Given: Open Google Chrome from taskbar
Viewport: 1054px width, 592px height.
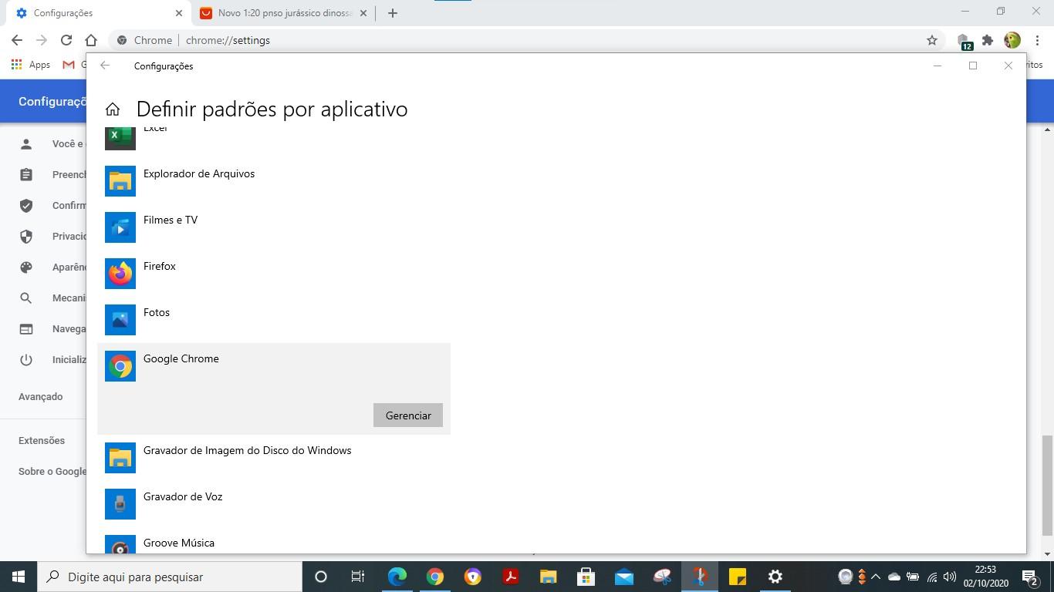Looking at the screenshot, I should pos(435,577).
